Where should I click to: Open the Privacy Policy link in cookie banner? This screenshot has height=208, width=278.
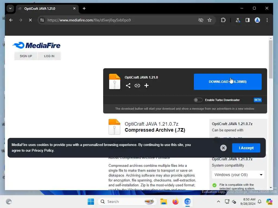43,151
